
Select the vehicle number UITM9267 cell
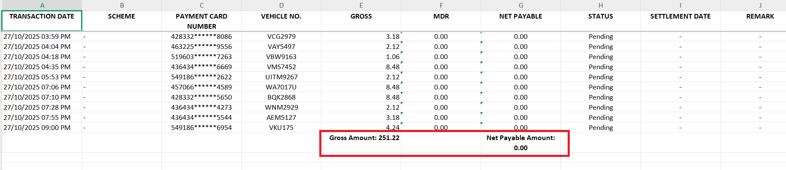click(x=281, y=77)
